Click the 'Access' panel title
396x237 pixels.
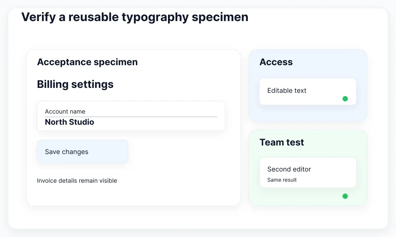click(276, 62)
